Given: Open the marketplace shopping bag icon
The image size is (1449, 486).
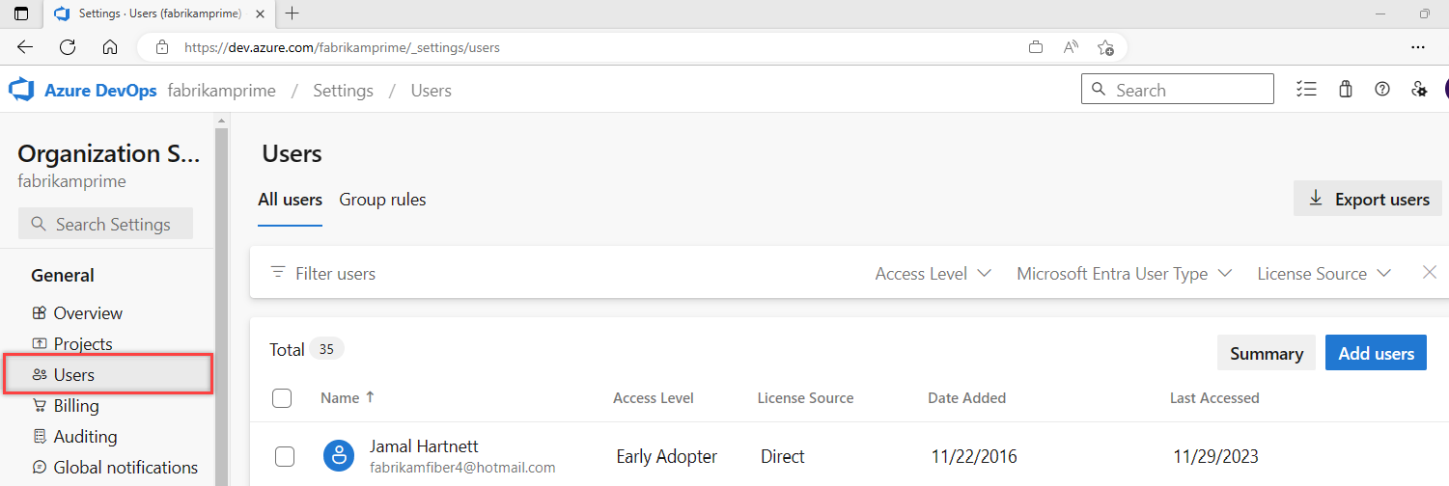Looking at the screenshot, I should [x=1346, y=90].
